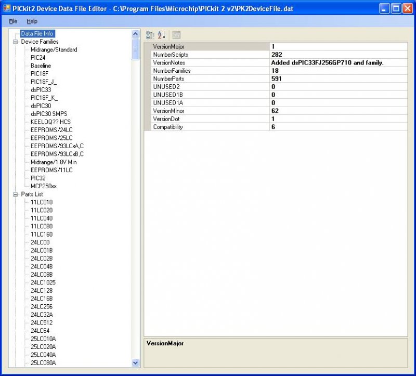Viewport: 416px width, 376px height.
Task: Click the NumberParts value 591
Action: 339,79
